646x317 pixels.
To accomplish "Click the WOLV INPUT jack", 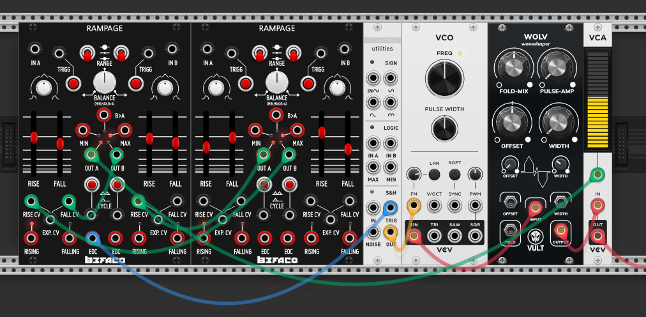I will pyautogui.click(x=535, y=207).
